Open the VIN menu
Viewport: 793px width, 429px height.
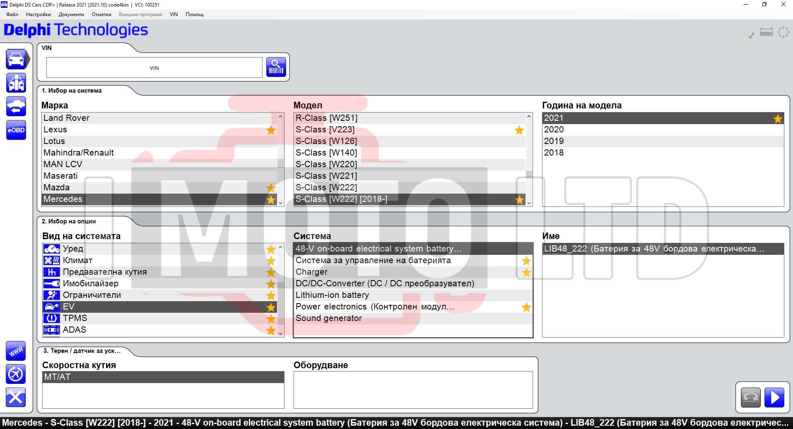coord(174,14)
